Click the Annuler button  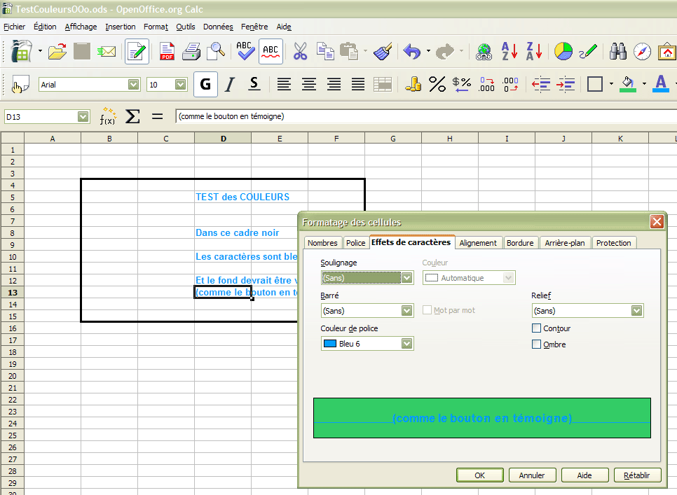(532, 475)
